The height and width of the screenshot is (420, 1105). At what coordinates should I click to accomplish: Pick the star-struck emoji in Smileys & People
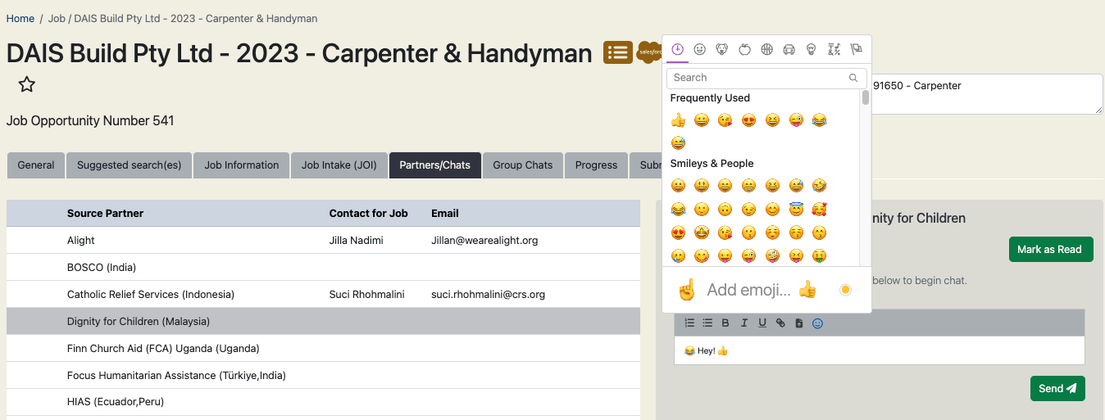pos(702,233)
